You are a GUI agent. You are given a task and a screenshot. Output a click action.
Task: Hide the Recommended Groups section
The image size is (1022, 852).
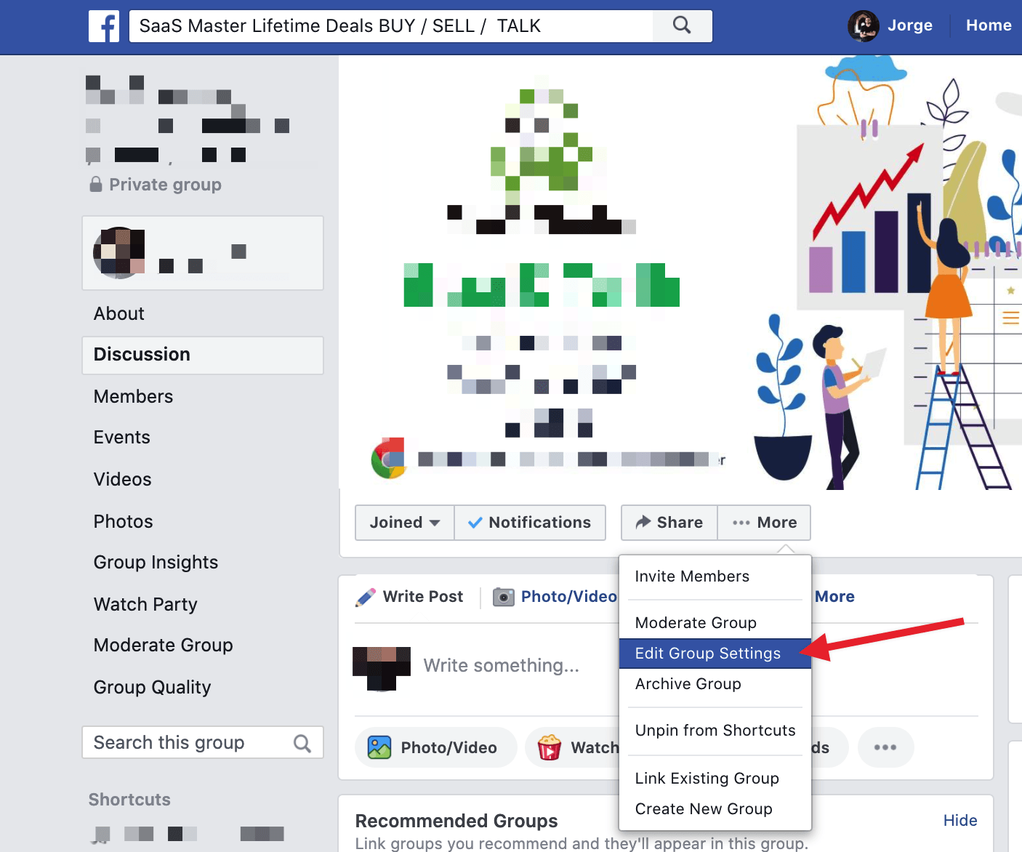(959, 821)
